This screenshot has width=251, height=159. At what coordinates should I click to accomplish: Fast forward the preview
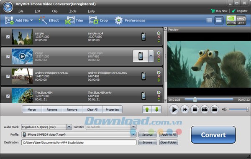click(185, 109)
